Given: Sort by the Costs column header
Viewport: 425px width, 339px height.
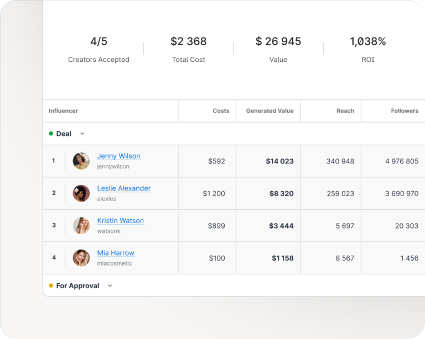Looking at the screenshot, I should (x=221, y=111).
